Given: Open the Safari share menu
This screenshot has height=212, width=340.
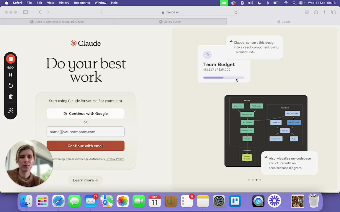Looking at the screenshot, I should pos(316,12).
